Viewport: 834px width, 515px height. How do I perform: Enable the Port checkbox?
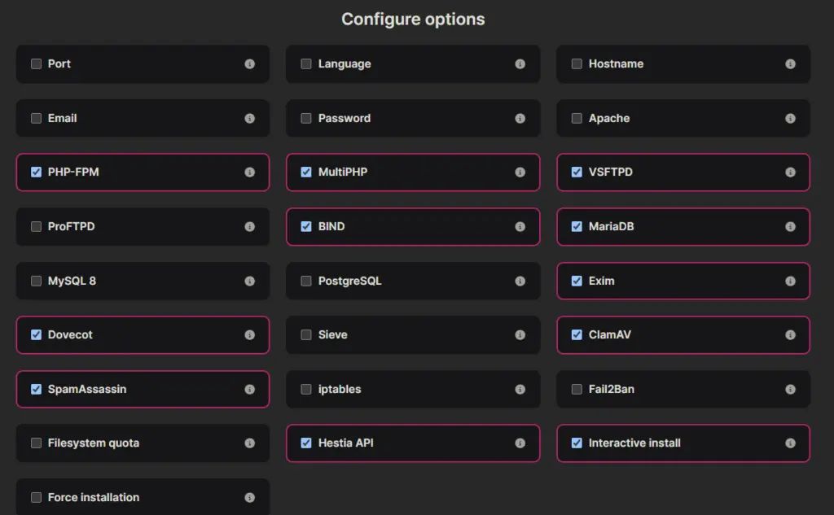pyautogui.click(x=36, y=63)
